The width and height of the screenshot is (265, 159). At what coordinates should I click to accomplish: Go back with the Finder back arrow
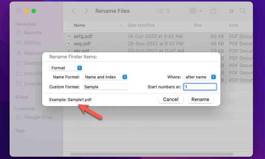tap(73, 11)
